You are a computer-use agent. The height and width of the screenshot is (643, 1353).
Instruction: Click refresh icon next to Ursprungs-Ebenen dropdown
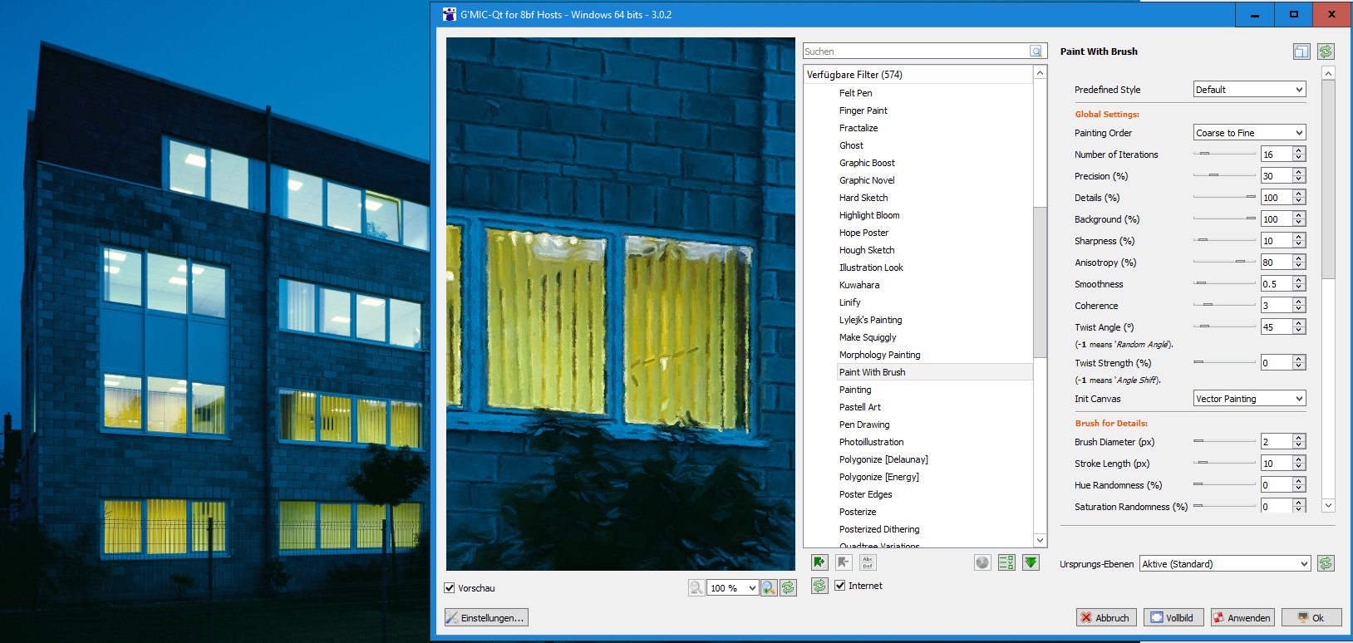1326,563
